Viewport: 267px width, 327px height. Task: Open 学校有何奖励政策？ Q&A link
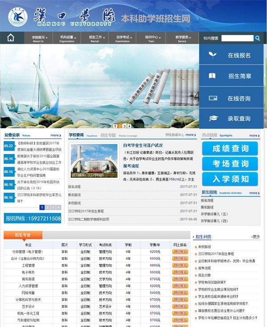tap(212, 282)
